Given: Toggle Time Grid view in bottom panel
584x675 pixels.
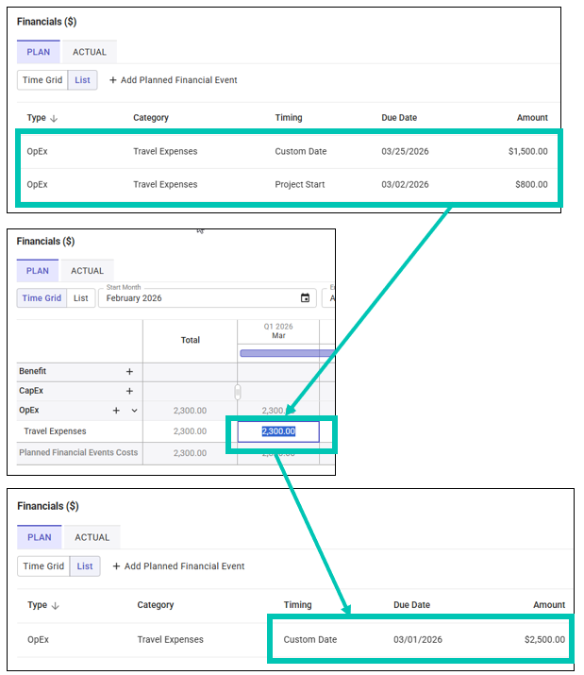Looking at the screenshot, I should (44, 566).
